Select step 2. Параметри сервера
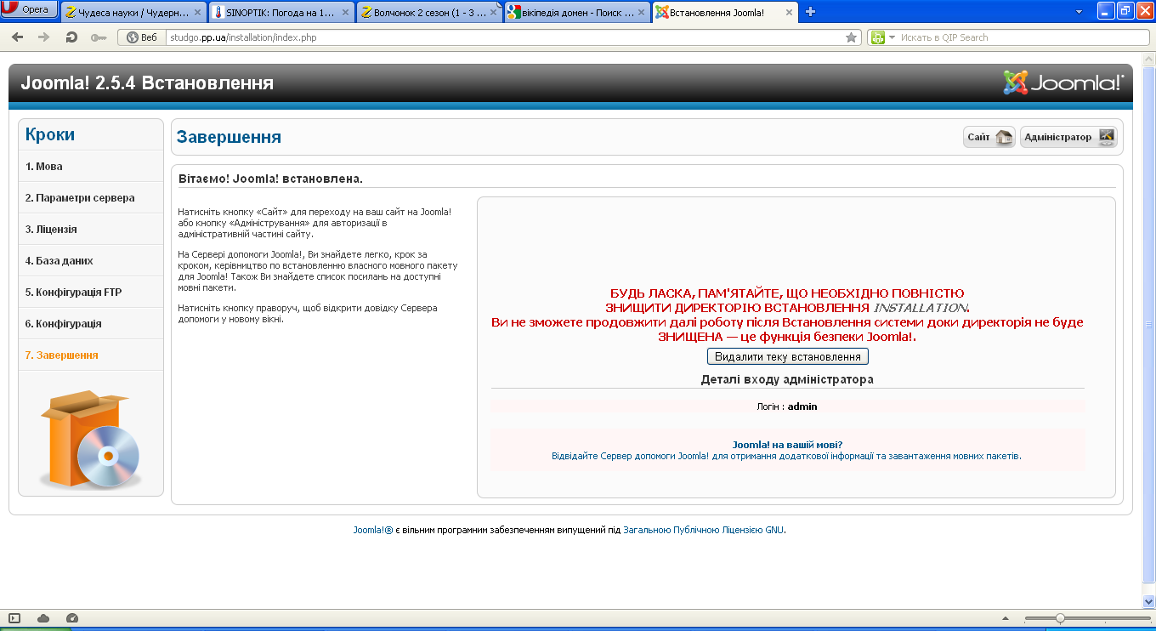The width and height of the screenshot is (1156, 631). (91, 198)
